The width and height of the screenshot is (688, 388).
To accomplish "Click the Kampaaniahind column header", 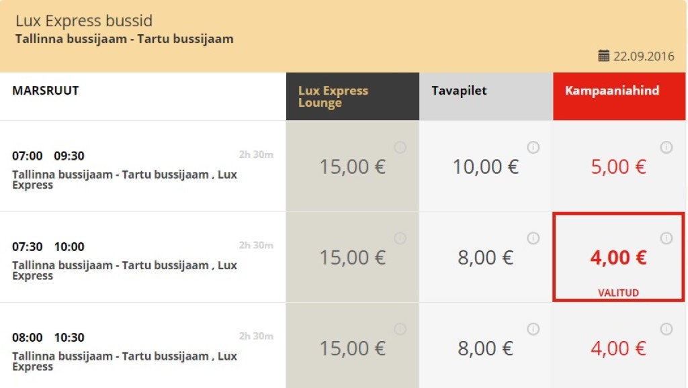I will pyautogui.click(x=611, y=91).
